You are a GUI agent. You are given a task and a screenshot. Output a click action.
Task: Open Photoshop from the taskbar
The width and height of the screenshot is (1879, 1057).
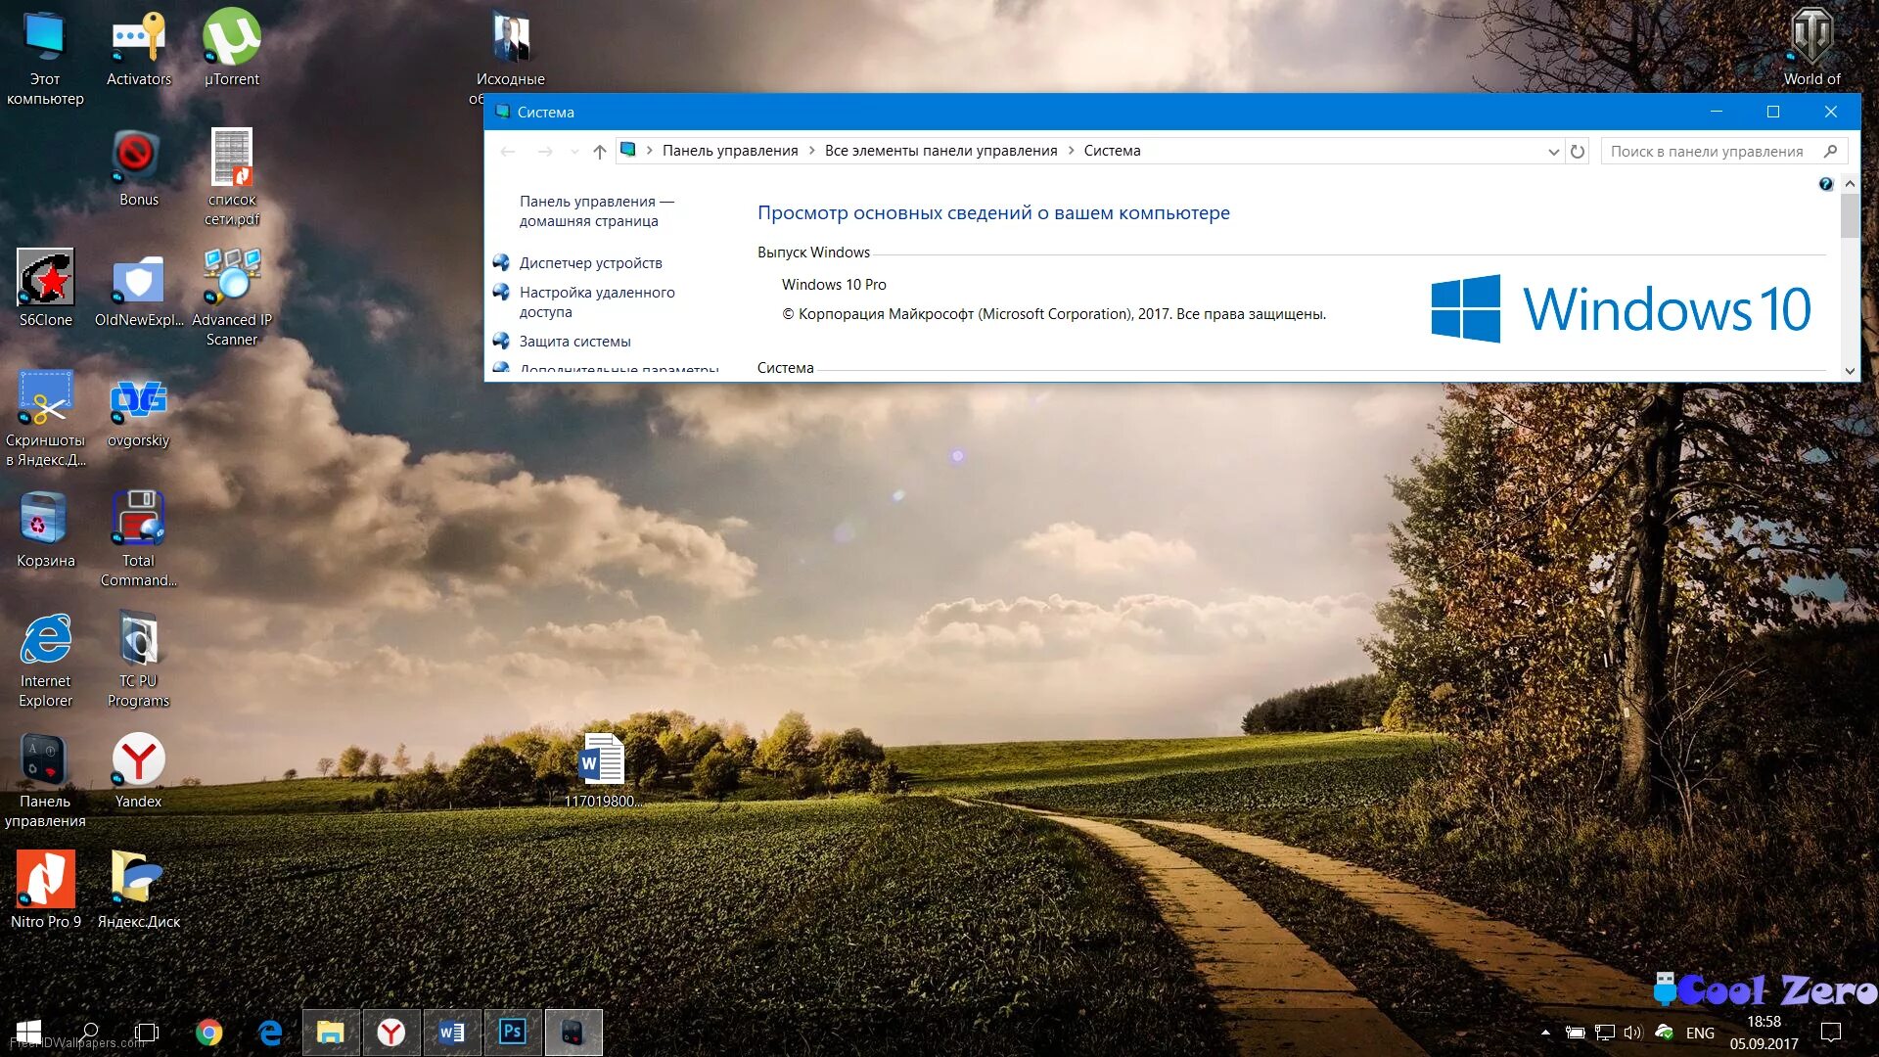[513, 1032]
